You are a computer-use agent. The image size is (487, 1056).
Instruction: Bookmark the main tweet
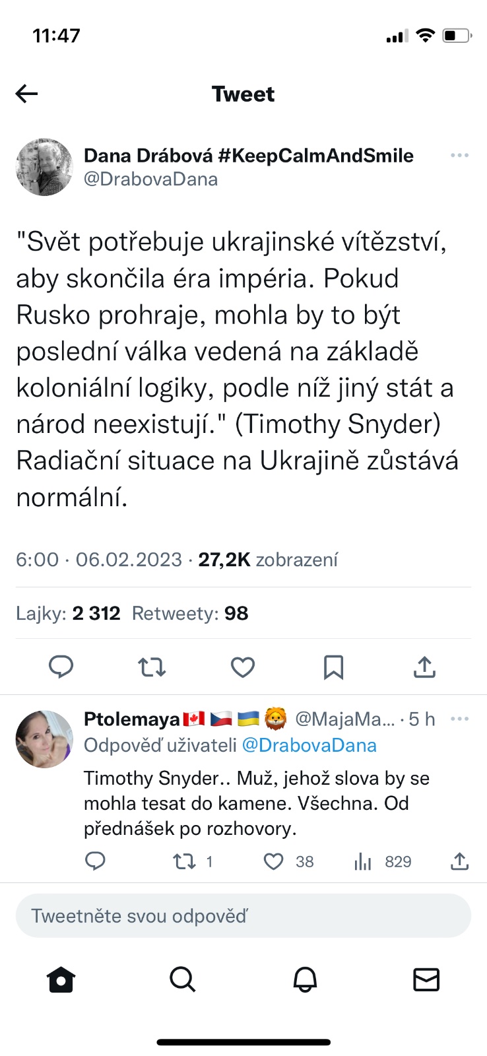(333, 667)
